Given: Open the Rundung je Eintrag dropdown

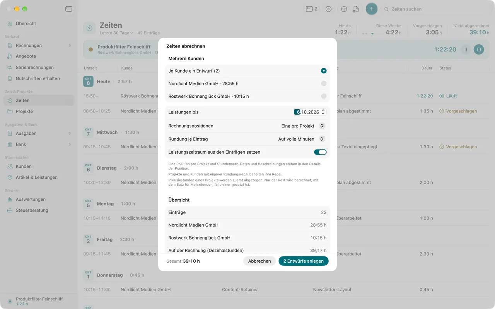Looking at the screenshot, I should coord(302,139).
